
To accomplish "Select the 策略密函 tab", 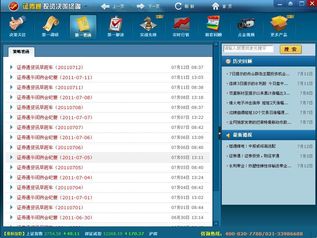I will [x=21, y=52].
